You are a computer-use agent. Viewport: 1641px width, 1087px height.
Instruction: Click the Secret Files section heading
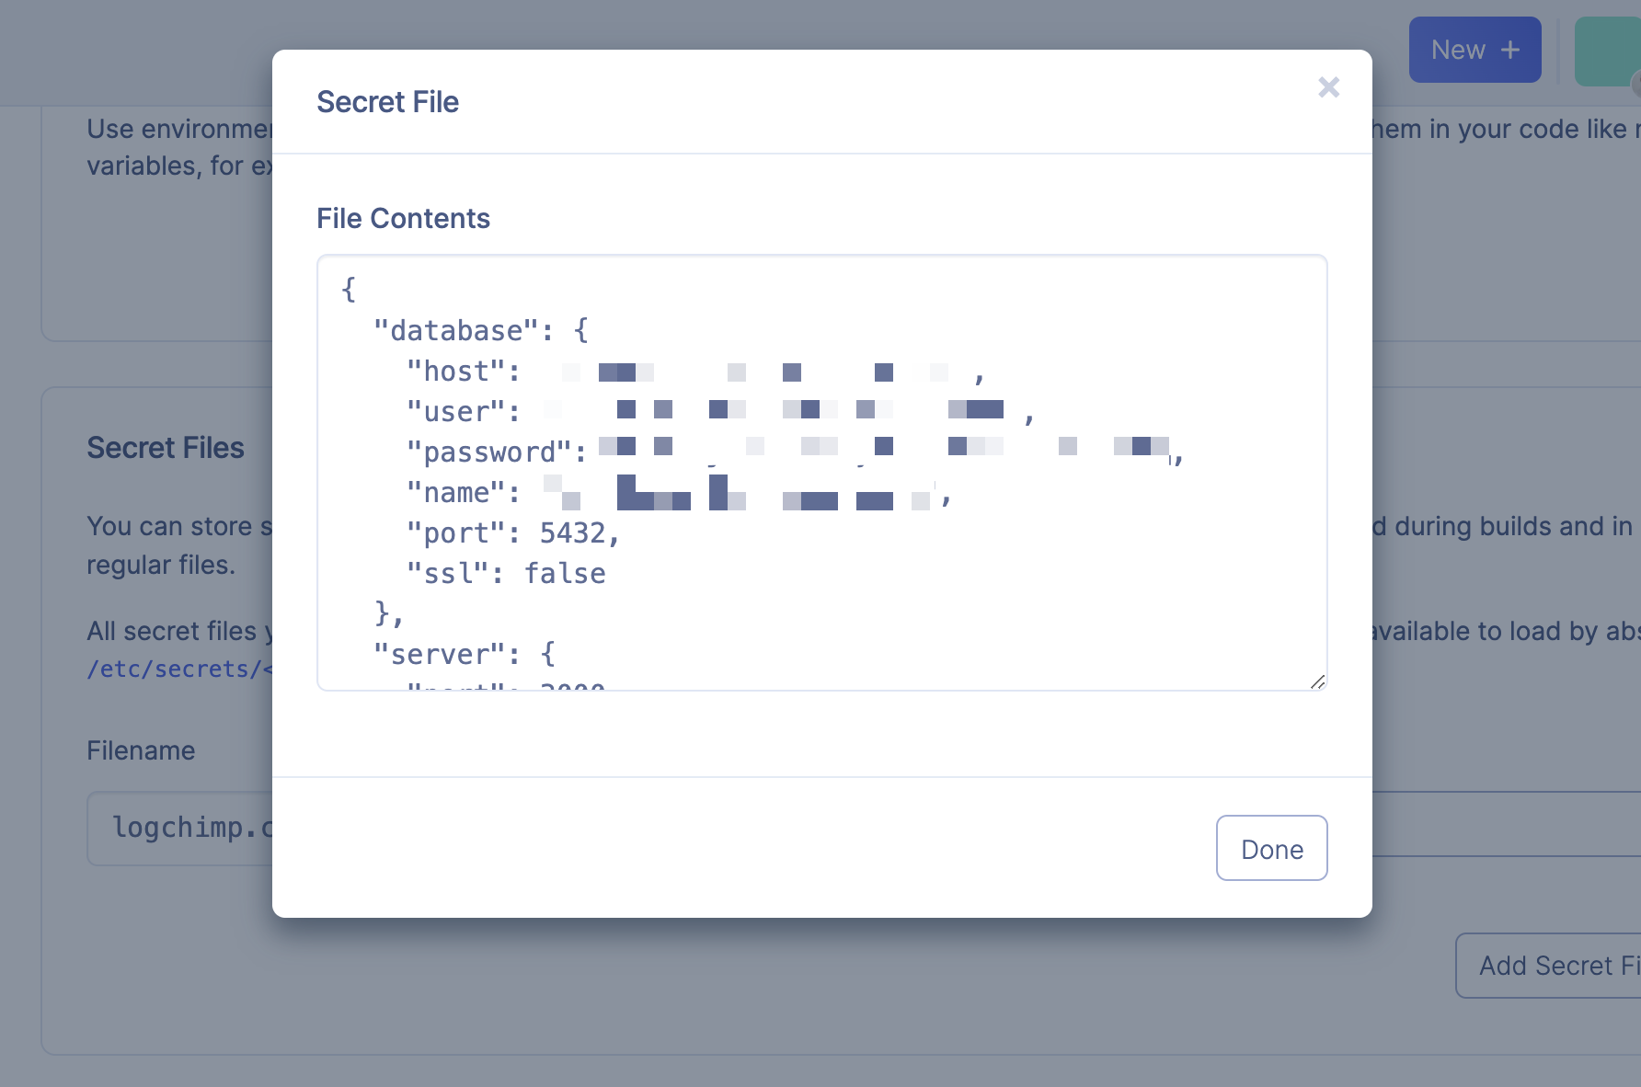coord(166,448)
